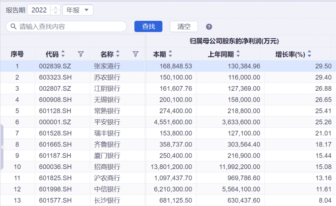Click the 本期 value 168,848.53
The width and height of the screenshot is (336, 206).
pyautogui.click(x=176, y=66)
